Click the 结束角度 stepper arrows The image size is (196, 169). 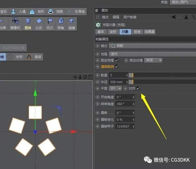(134, 104)
